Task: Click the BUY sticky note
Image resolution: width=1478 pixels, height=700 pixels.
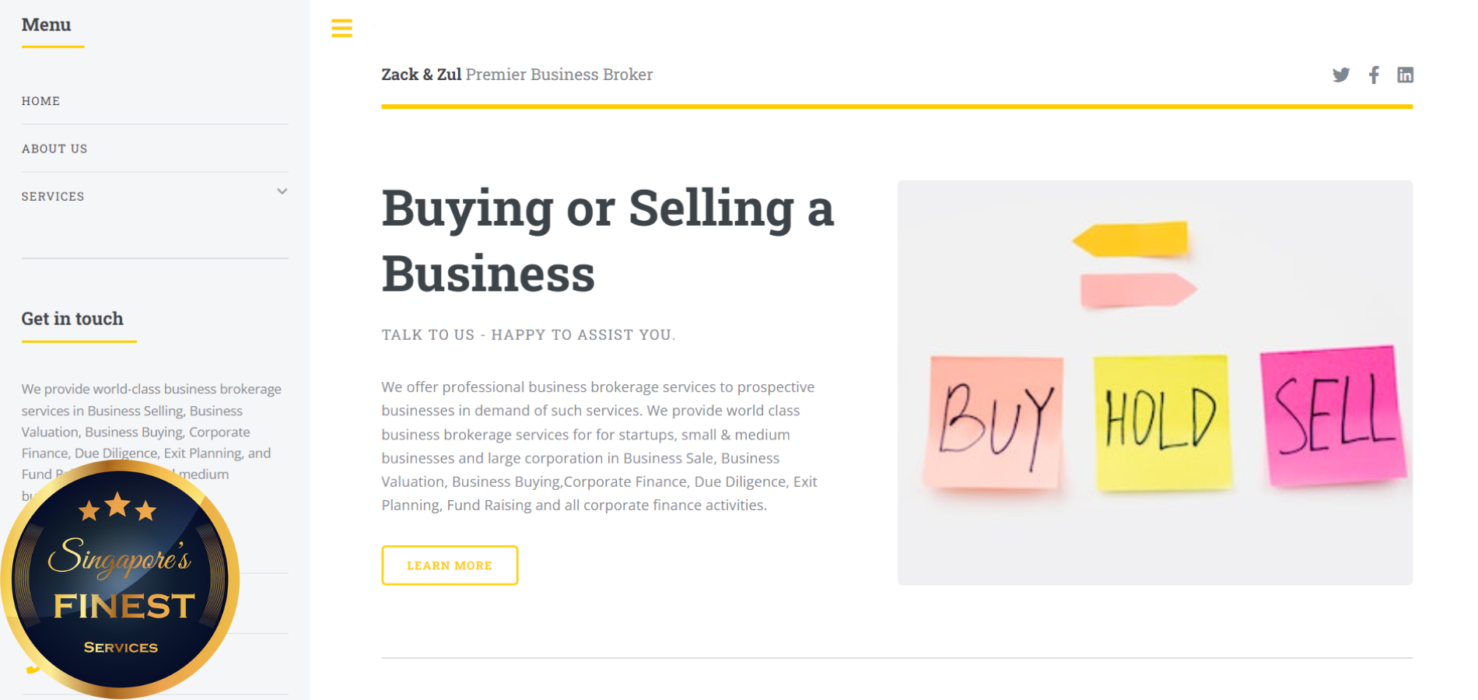Action: 995,422
